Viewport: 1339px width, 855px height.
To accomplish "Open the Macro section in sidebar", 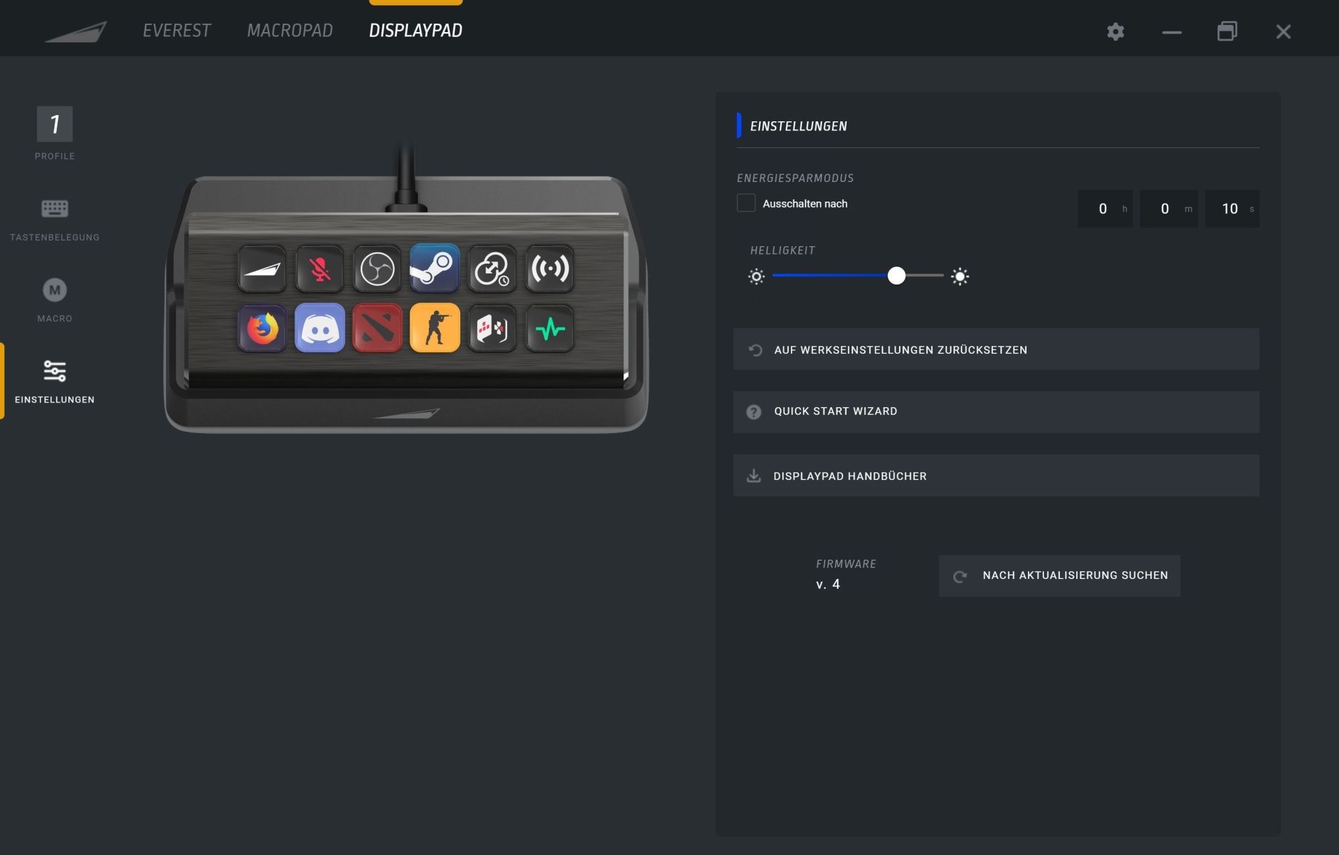I will coord(54,300).
